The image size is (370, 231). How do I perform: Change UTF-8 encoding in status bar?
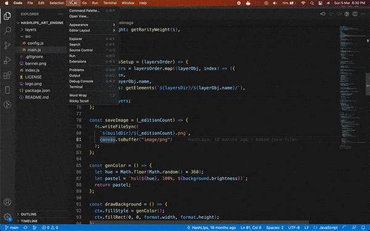click(294, 228)
